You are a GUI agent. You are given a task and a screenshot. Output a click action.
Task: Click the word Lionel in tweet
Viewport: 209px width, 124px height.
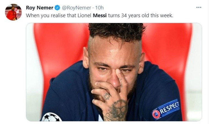84,15
